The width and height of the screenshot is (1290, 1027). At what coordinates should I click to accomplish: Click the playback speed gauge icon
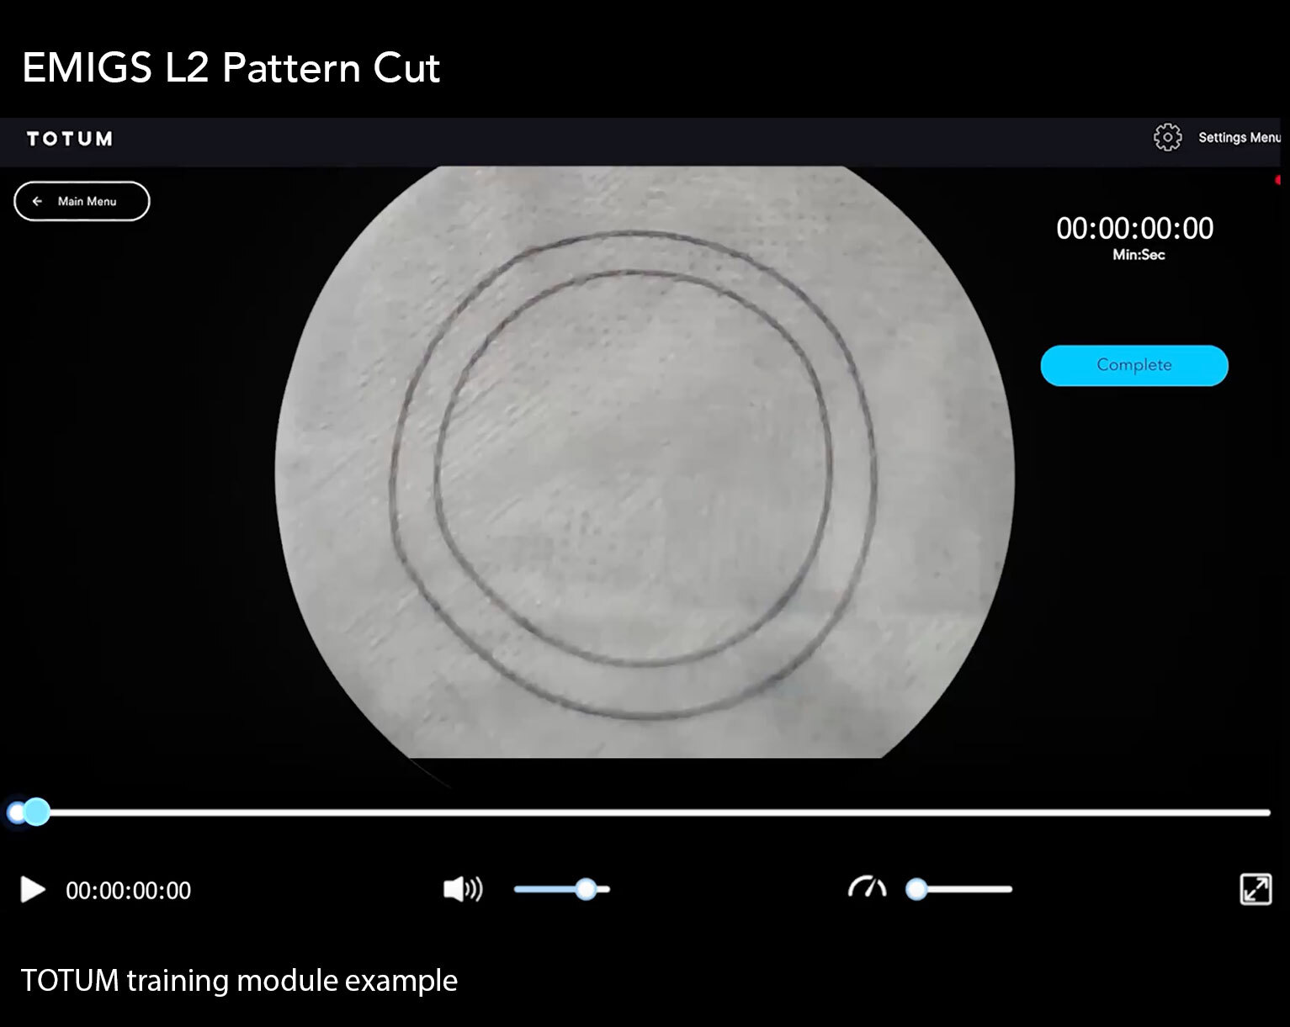pos(867,887)
